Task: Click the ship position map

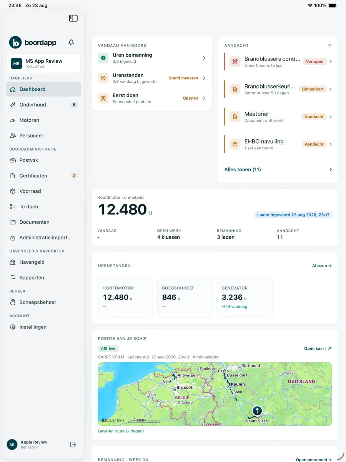Action: pyautogui.click(x=215, y=394)
